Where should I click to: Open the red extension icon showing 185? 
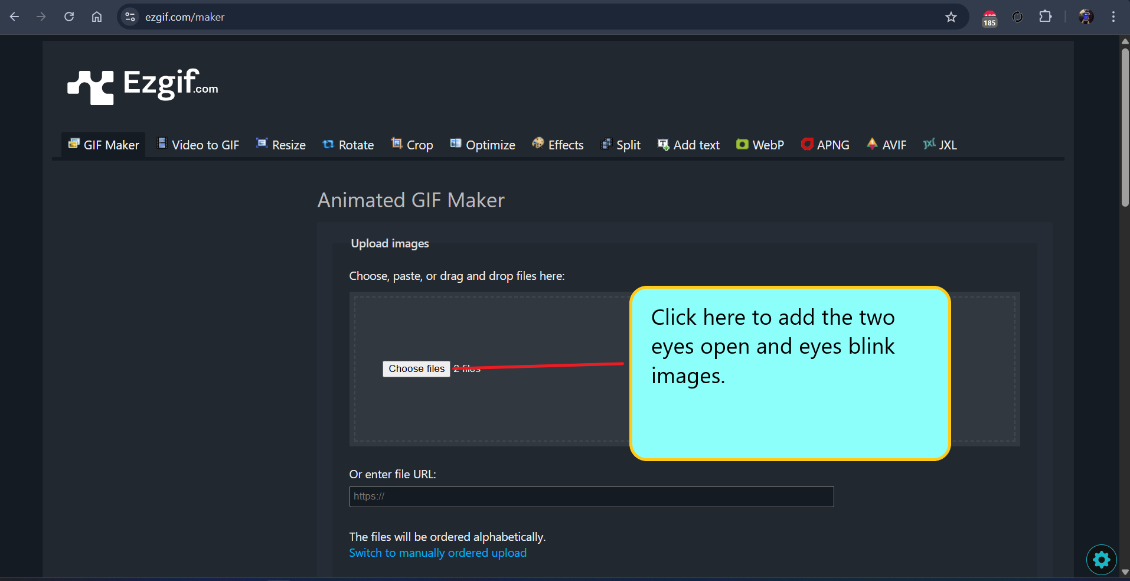(x=989, y=18)
